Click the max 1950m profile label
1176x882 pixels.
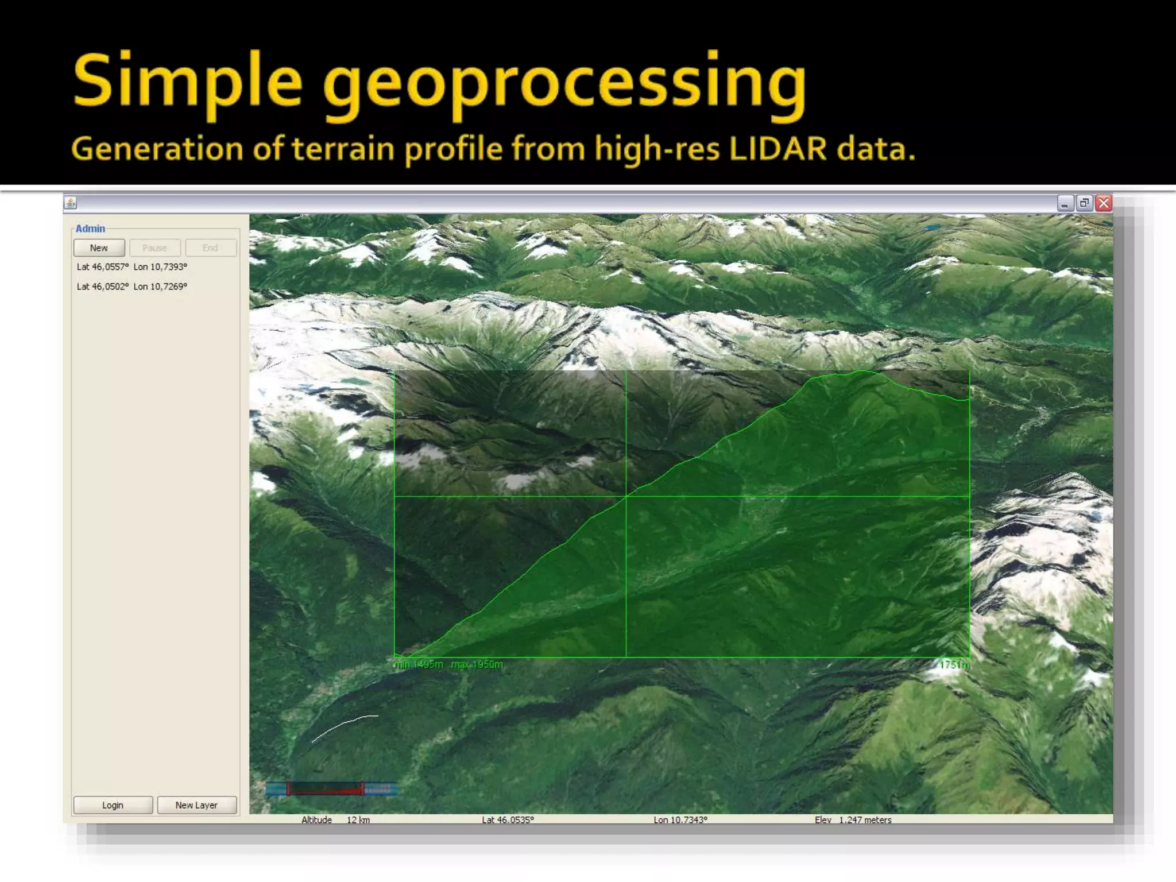[x=477, y=664]
